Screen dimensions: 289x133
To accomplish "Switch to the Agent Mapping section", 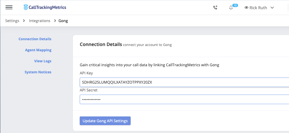I will [38, 50].
